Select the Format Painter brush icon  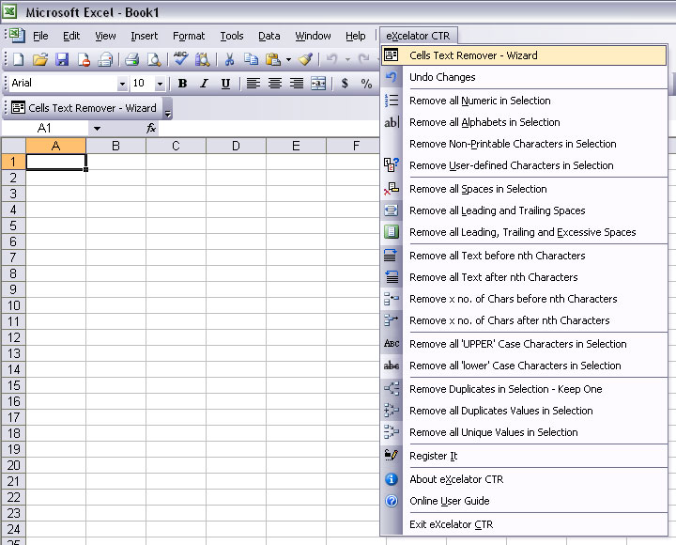pyautogui.click(x=306, y=59)
